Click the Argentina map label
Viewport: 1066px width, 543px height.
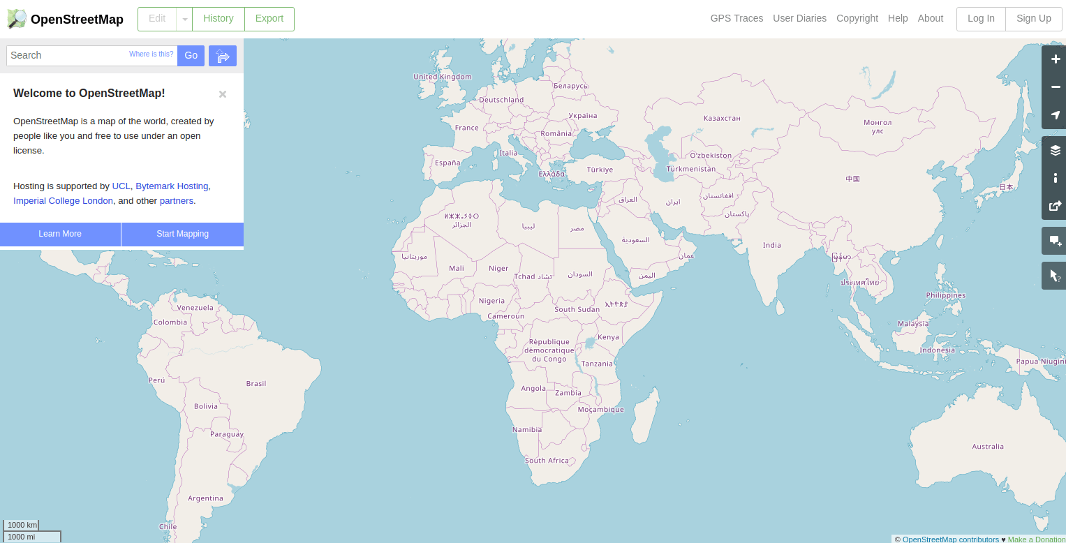click(205, 498)
